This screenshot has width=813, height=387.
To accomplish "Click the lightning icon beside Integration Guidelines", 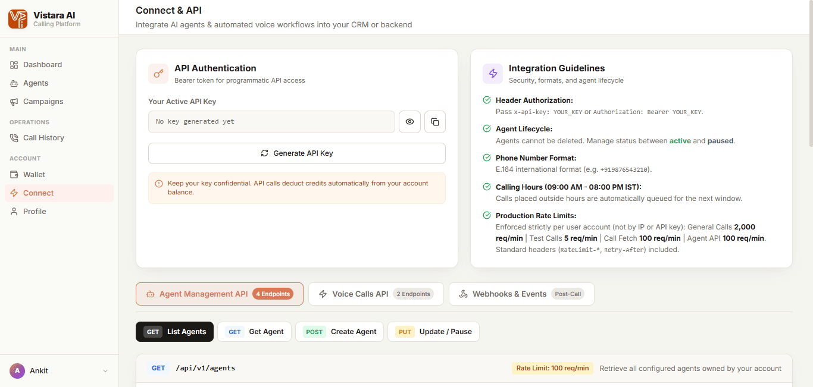I will (x=493, y=74).
